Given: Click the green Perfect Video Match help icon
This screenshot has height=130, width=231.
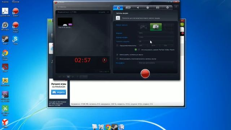Looking at the screenshot, I should click(136, 50).
